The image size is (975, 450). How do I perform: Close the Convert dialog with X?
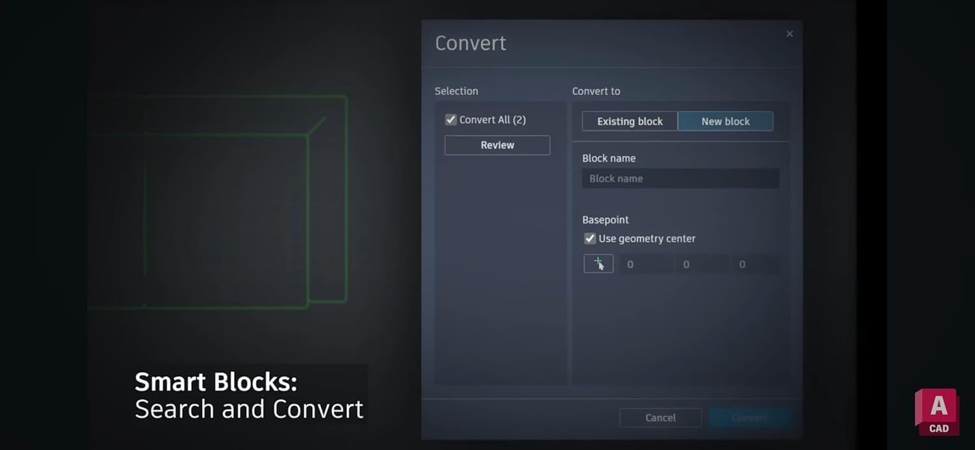[790, 34]
